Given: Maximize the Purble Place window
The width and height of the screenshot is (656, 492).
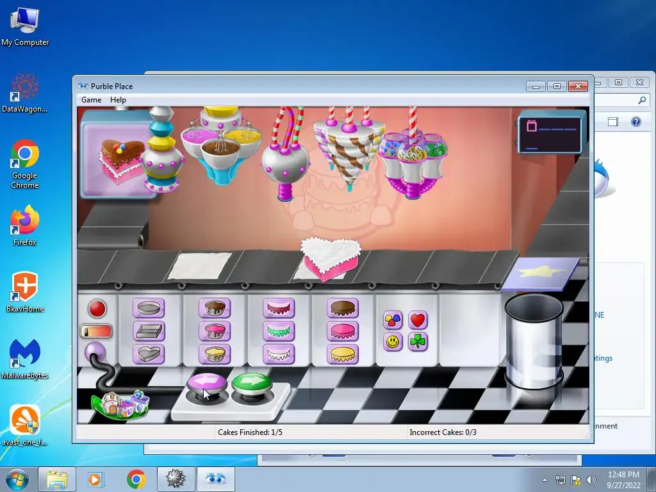Looking at the screenshot, I should 557,86.
